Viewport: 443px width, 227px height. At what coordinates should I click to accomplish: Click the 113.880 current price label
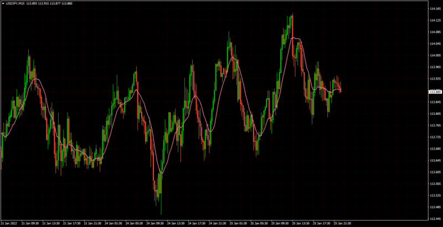click(x=435, y=92)
